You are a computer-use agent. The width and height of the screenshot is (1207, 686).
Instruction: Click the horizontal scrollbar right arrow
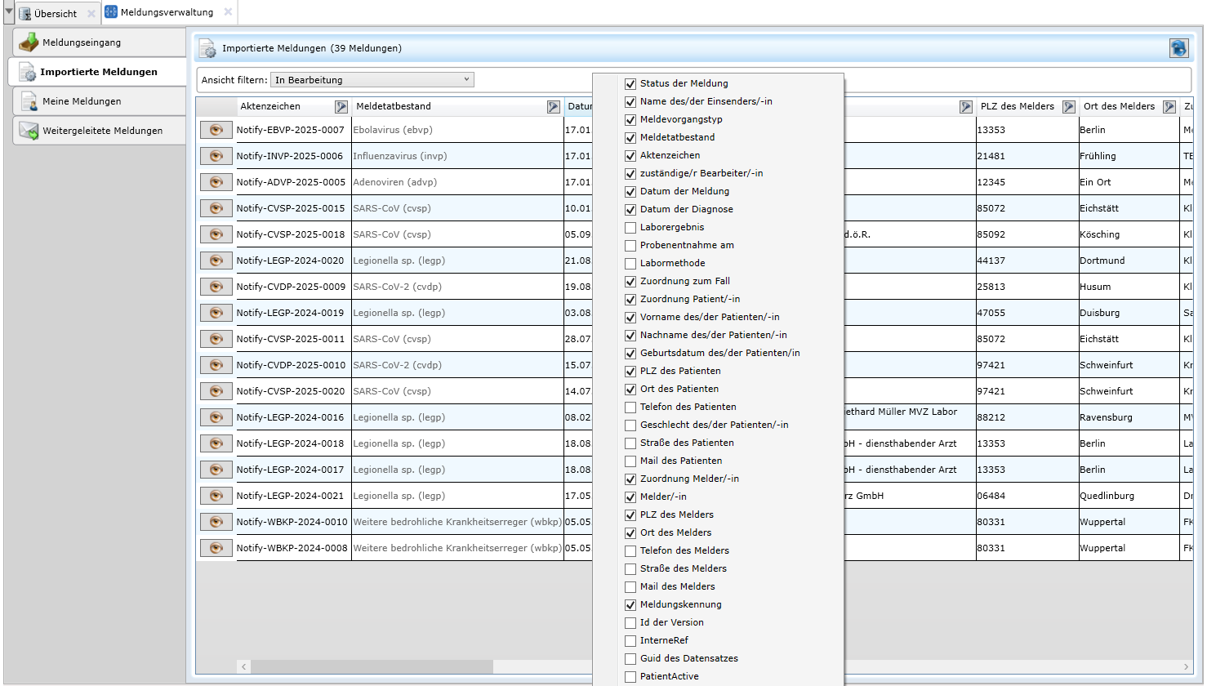click(x=1187, y=666)
